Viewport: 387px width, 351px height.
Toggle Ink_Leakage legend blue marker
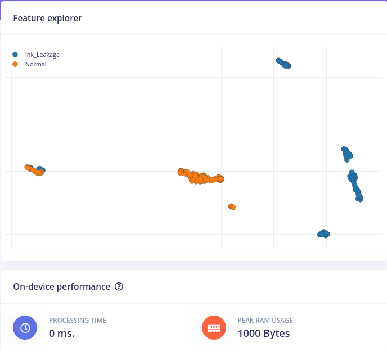click(x=15, y=55)
